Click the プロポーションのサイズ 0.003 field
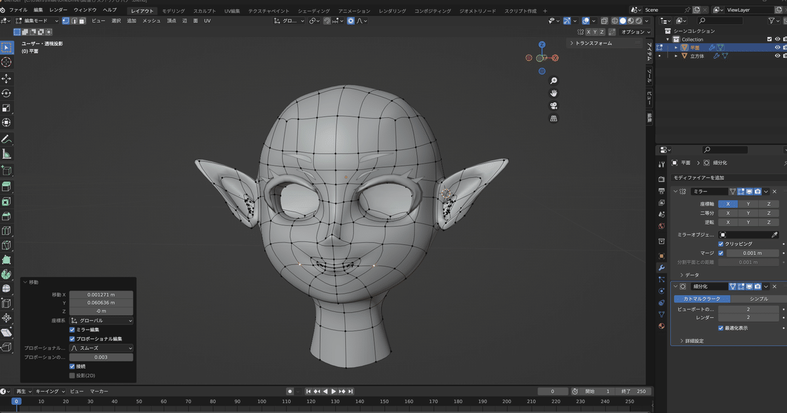 point(102,357)
